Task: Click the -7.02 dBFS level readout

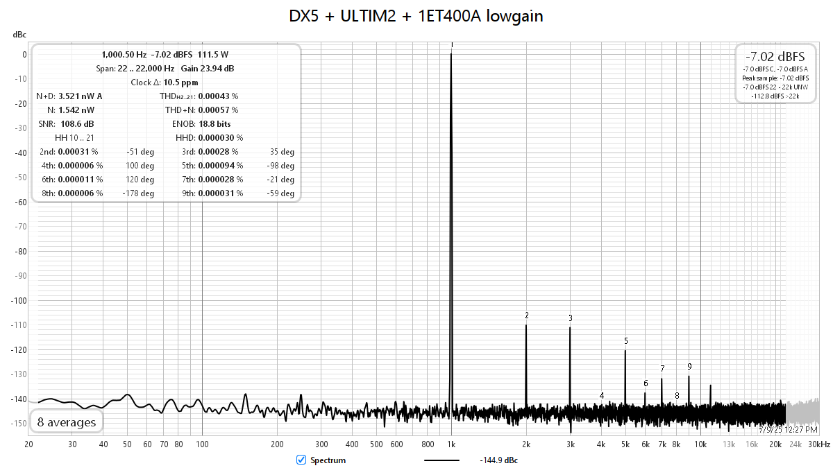Action: pos(775,57)
